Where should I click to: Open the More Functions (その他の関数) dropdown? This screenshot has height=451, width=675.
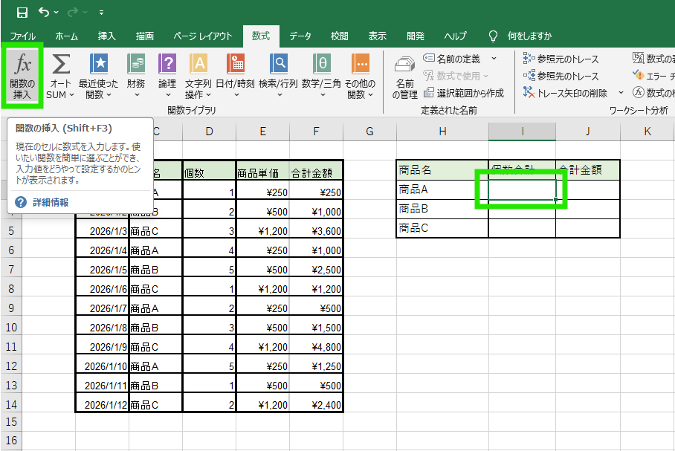[361, 77]
